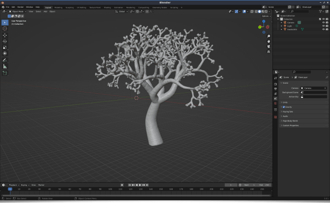Click the pin icon in Properties header
Screen dimensions: 330x203
click(x=327, y=77)
